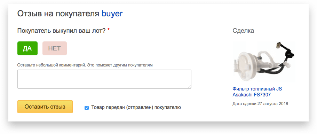Uncheck Товар передан (отправлен) покупателю checkbox
317x134 pixels.
tap(87, 108)
